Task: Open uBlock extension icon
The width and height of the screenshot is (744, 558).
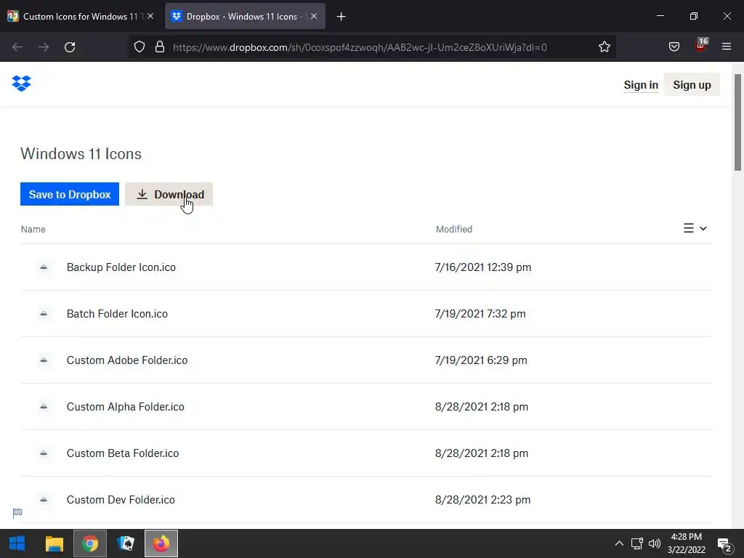Action: (x=701, y=46)
